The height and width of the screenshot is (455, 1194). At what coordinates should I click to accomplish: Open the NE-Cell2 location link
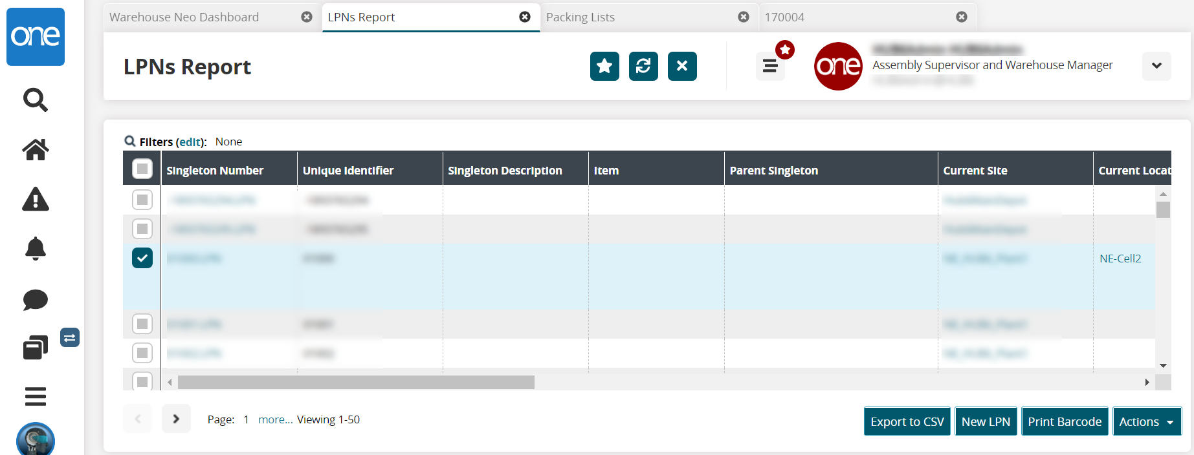coord(1120,259)
